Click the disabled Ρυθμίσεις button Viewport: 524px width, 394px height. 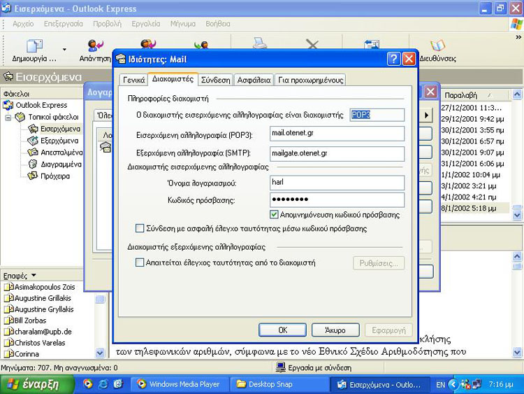click(379, 263)
